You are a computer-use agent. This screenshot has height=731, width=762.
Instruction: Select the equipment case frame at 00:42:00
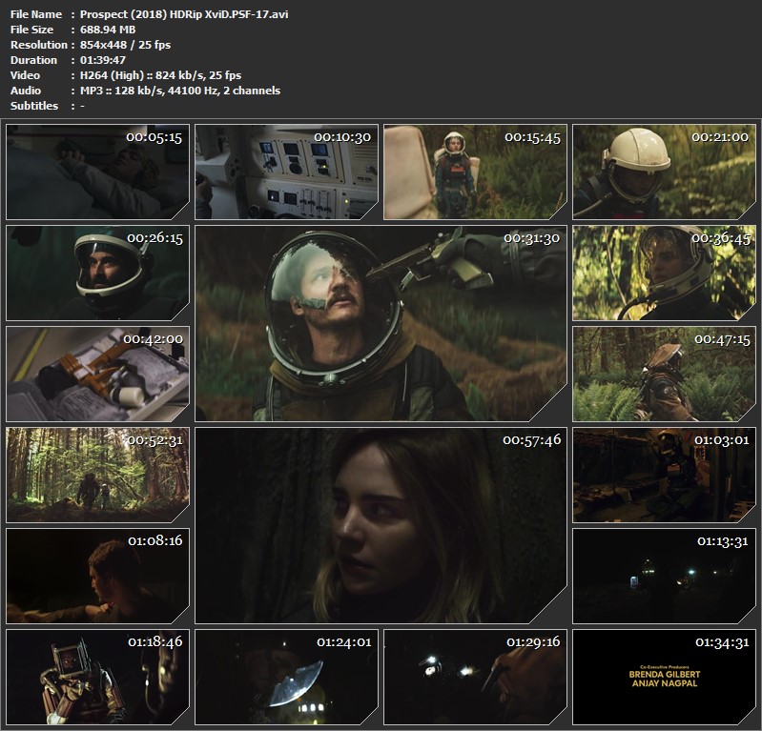click(97, 374)
